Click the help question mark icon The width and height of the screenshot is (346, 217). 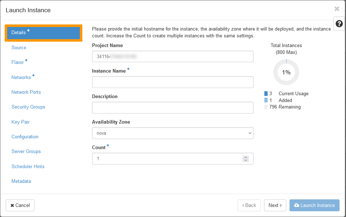(x=339, y=24)
